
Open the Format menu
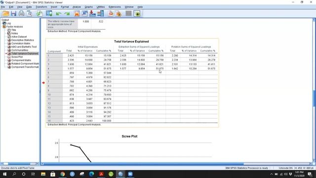(65, 7)
